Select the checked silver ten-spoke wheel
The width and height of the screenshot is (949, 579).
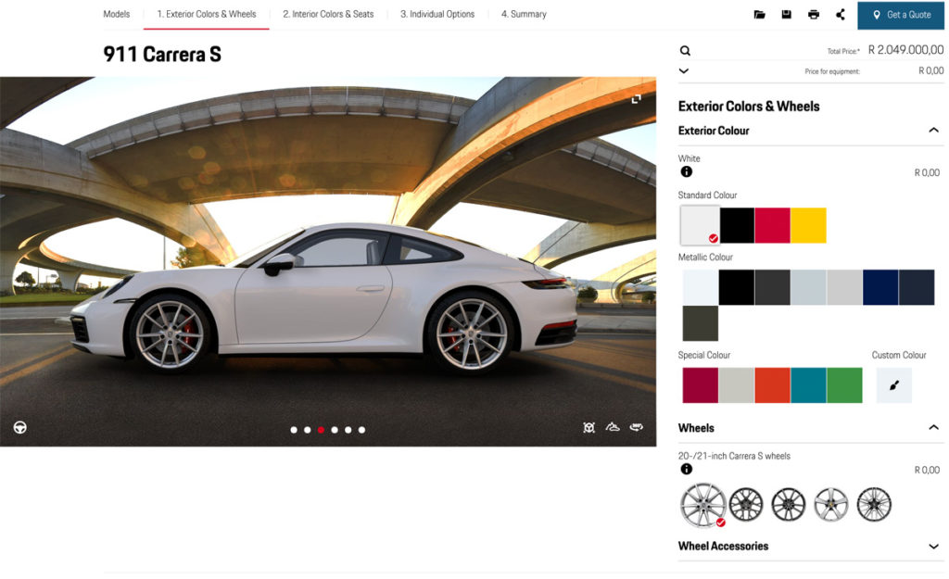click(702, 505)
